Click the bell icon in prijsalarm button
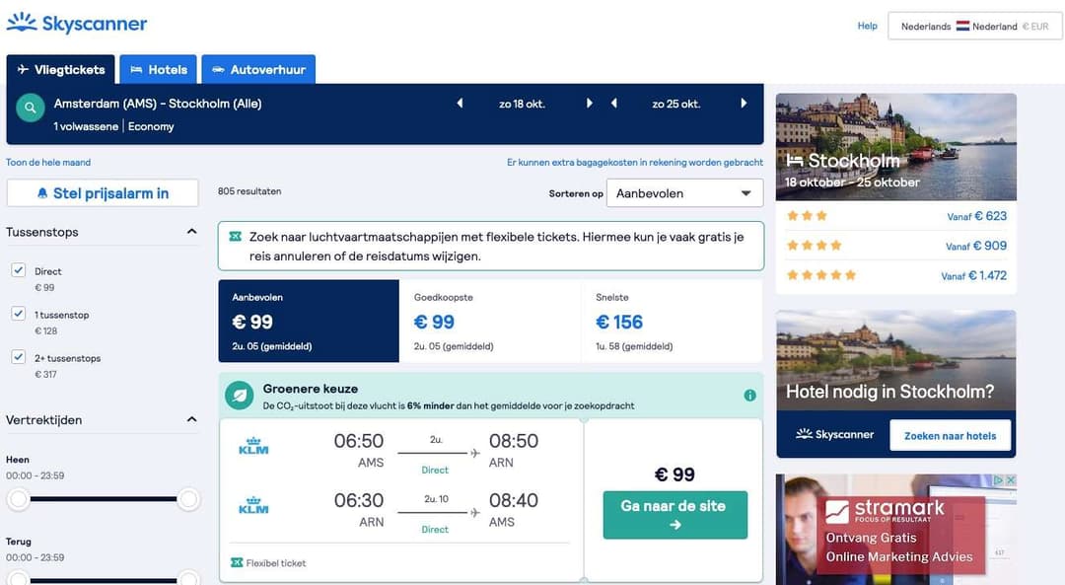This screenshot has height=585, width=1065. coord(42,193)
